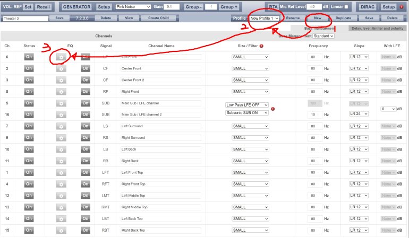Open EQ gear for Main Sub / LFE channel
The height and width of the screenshot is (238, 409).
61,103
